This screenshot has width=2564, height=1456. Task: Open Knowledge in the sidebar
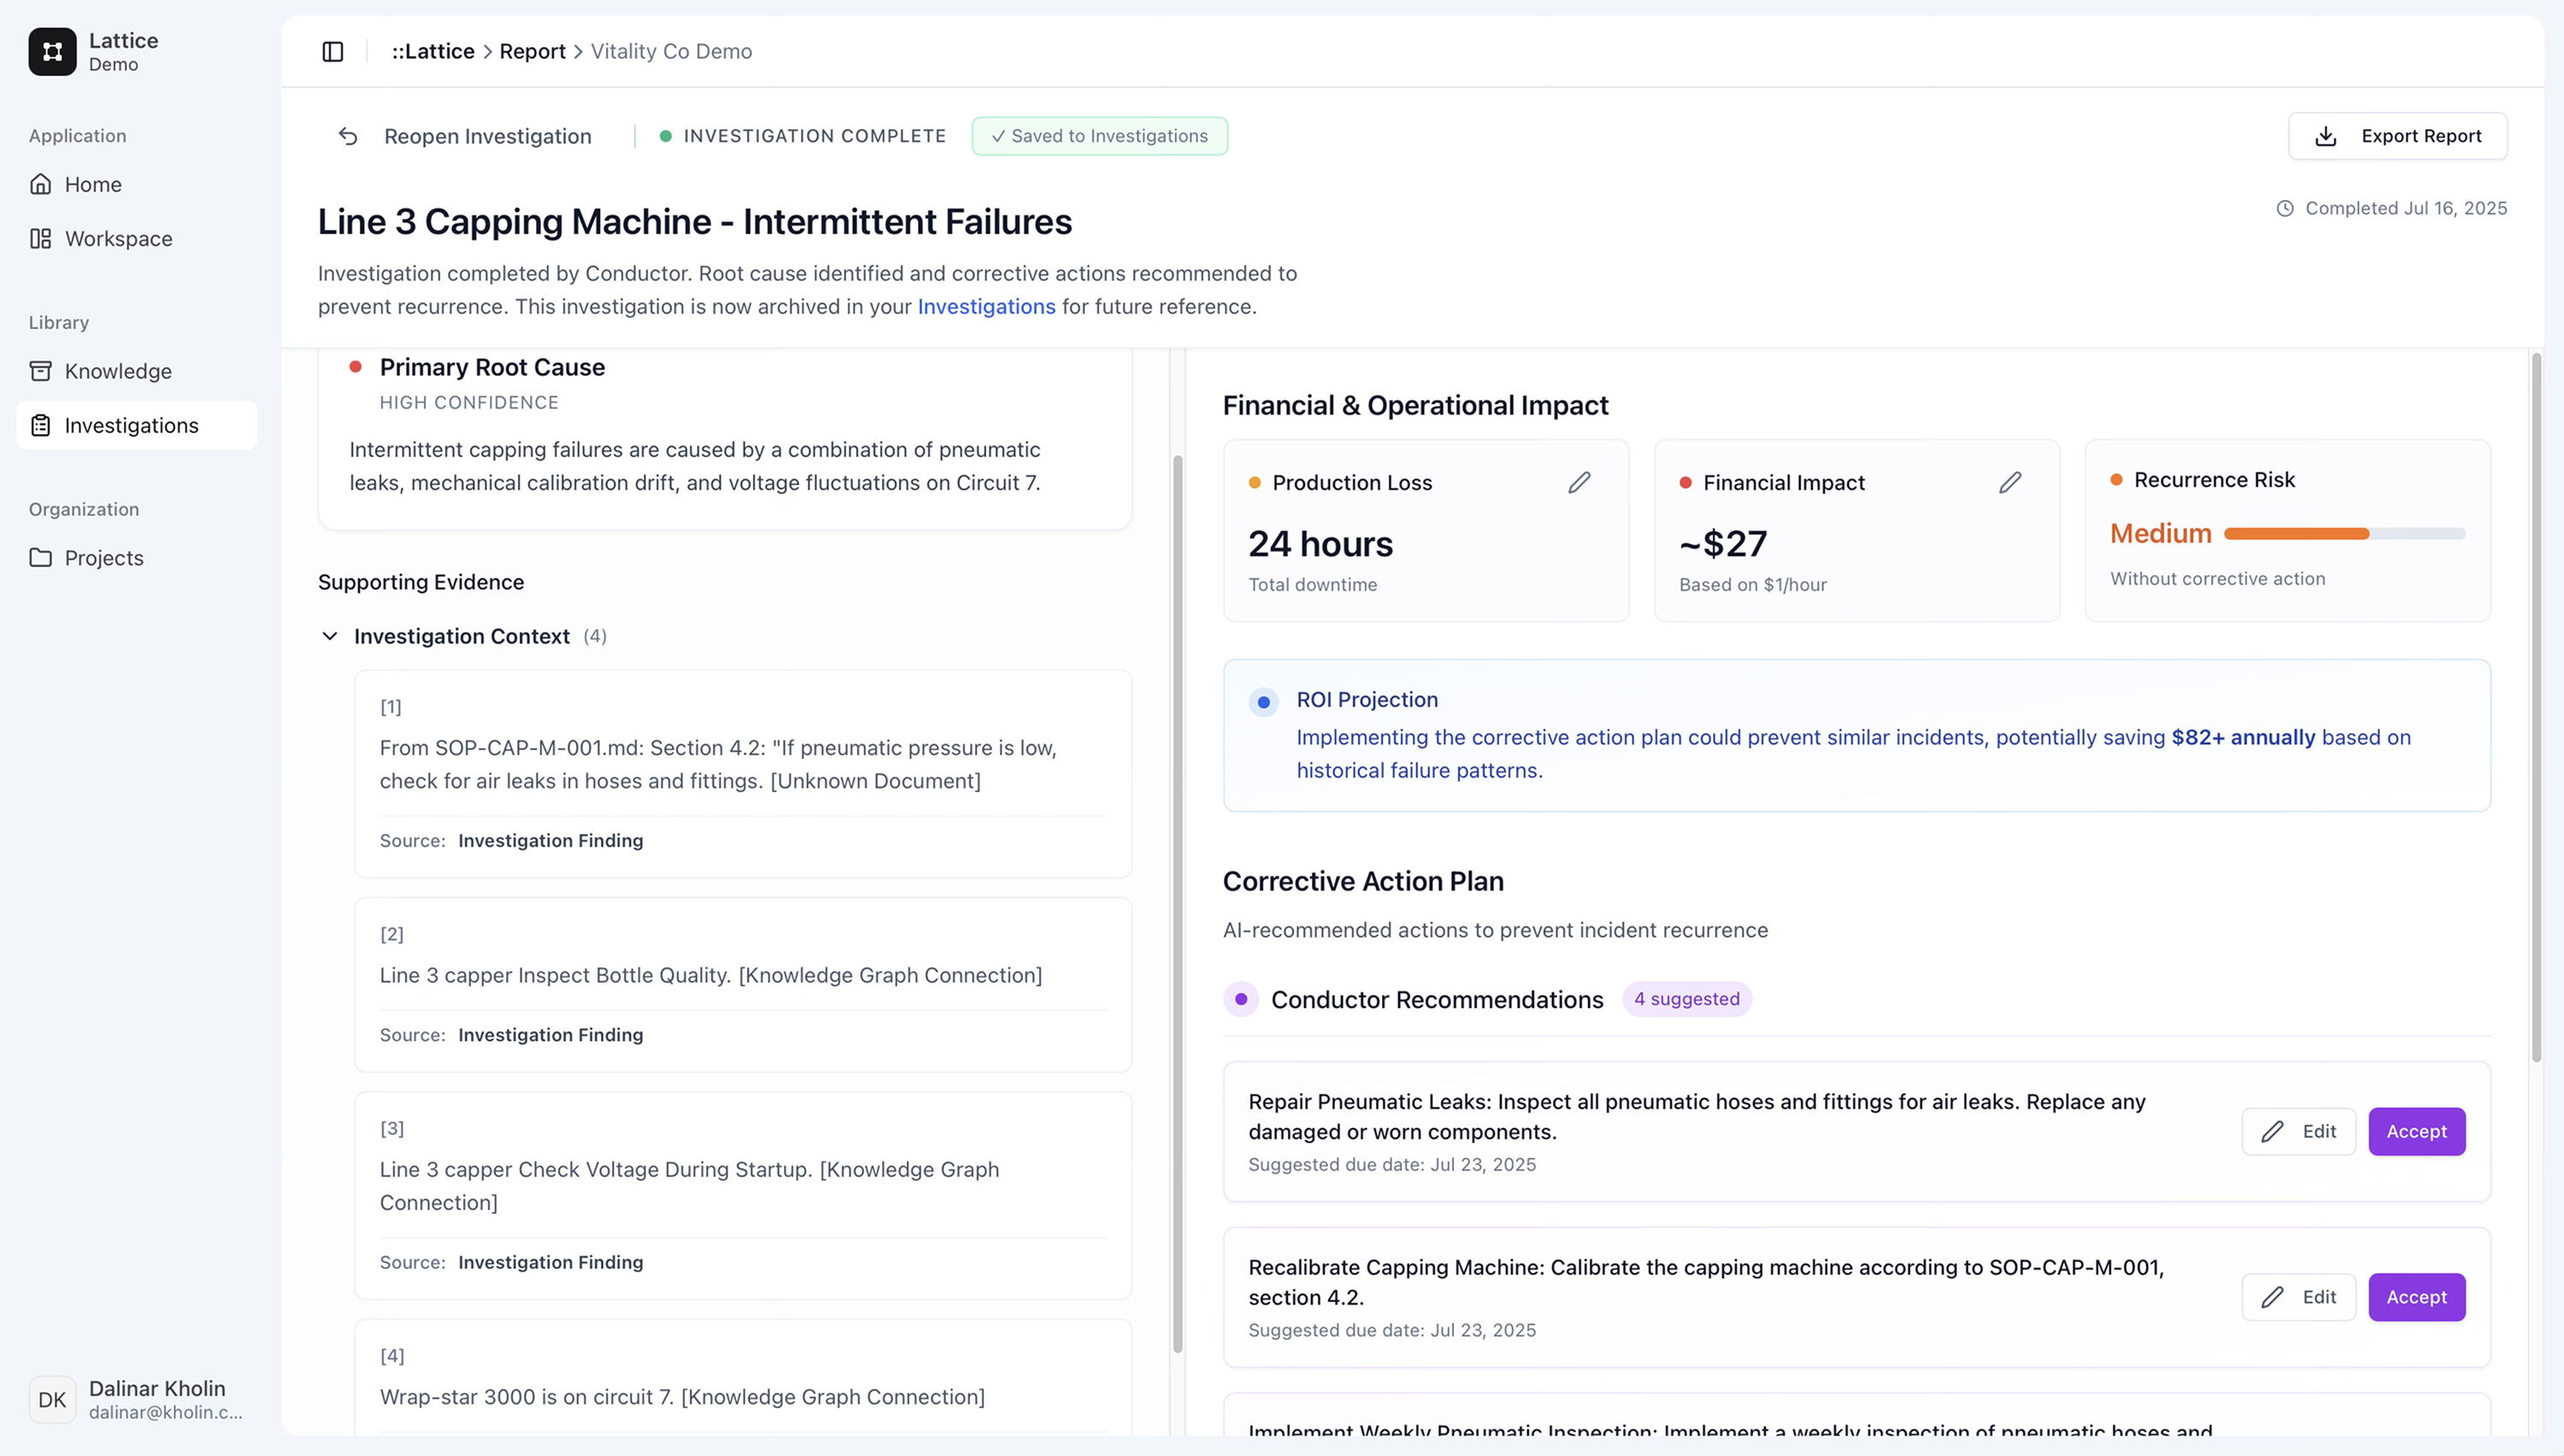coord(137,371)
